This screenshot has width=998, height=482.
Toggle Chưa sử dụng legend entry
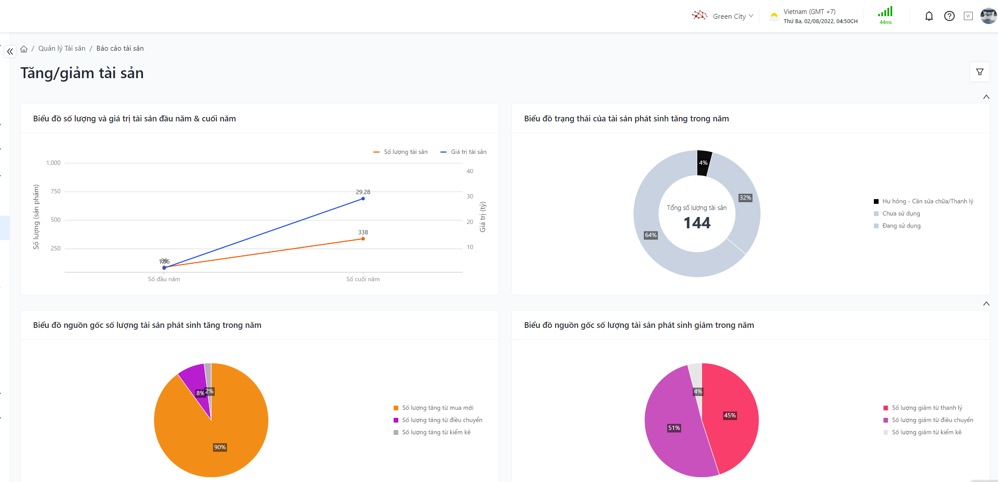[x=901, y=213]
